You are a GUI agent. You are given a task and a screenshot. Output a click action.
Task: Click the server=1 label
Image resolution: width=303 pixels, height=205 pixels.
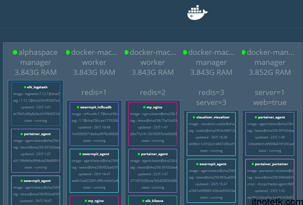click(x=270, y=92)
